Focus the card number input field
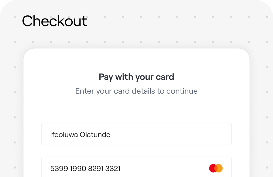This screenshot has height=177, width=273. tap(136, 167)
